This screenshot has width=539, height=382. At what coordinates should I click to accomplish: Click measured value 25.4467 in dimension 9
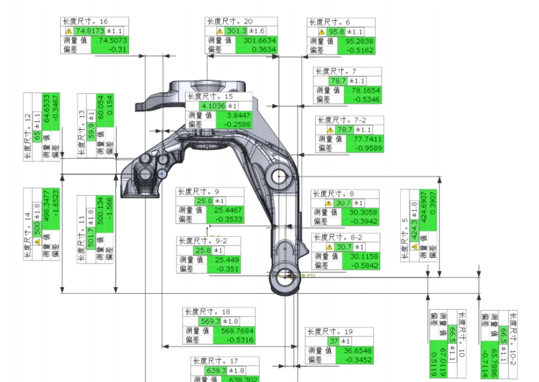coord(226,210)
